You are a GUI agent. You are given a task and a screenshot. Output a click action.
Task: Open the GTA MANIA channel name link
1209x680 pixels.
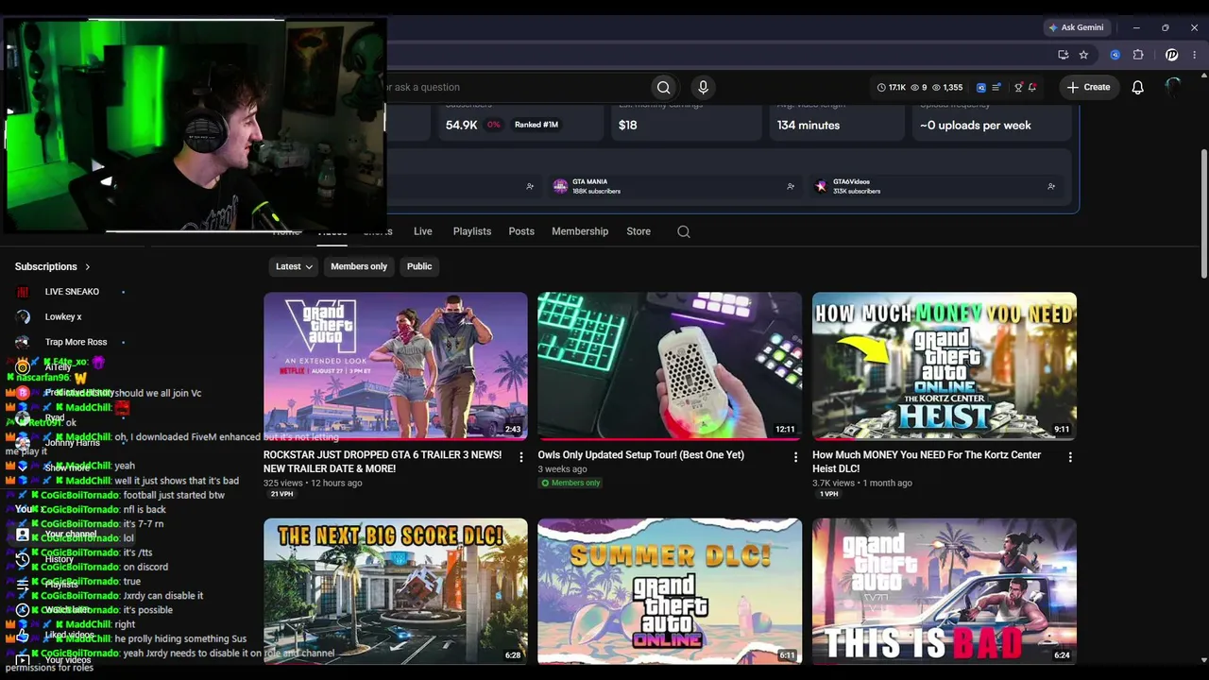[x=589, y=181]
